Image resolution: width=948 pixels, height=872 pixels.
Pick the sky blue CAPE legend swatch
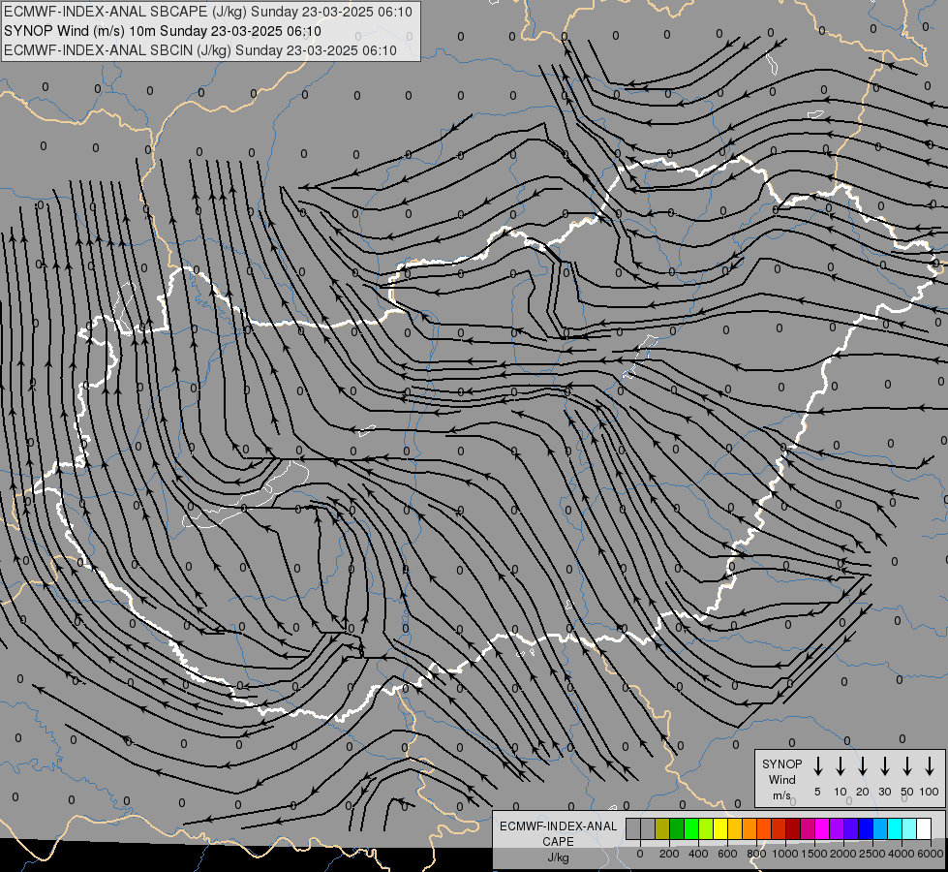click(879, 828)
